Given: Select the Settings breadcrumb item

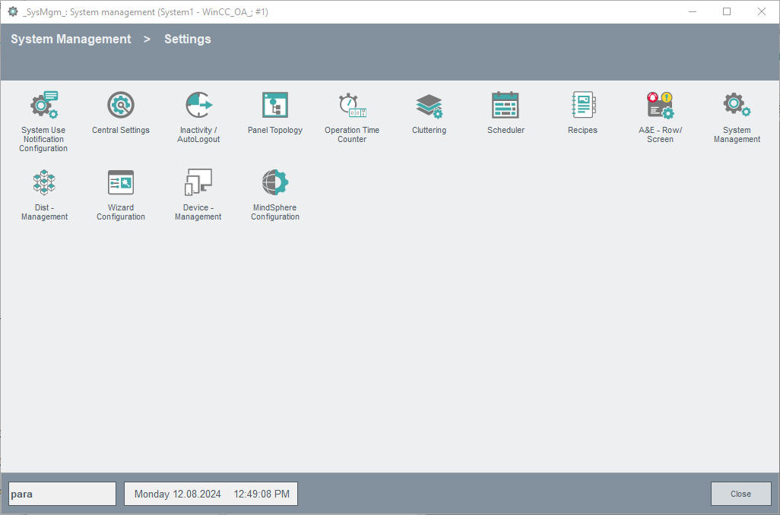Looking at the screenshot, I should tap(188, 39).
